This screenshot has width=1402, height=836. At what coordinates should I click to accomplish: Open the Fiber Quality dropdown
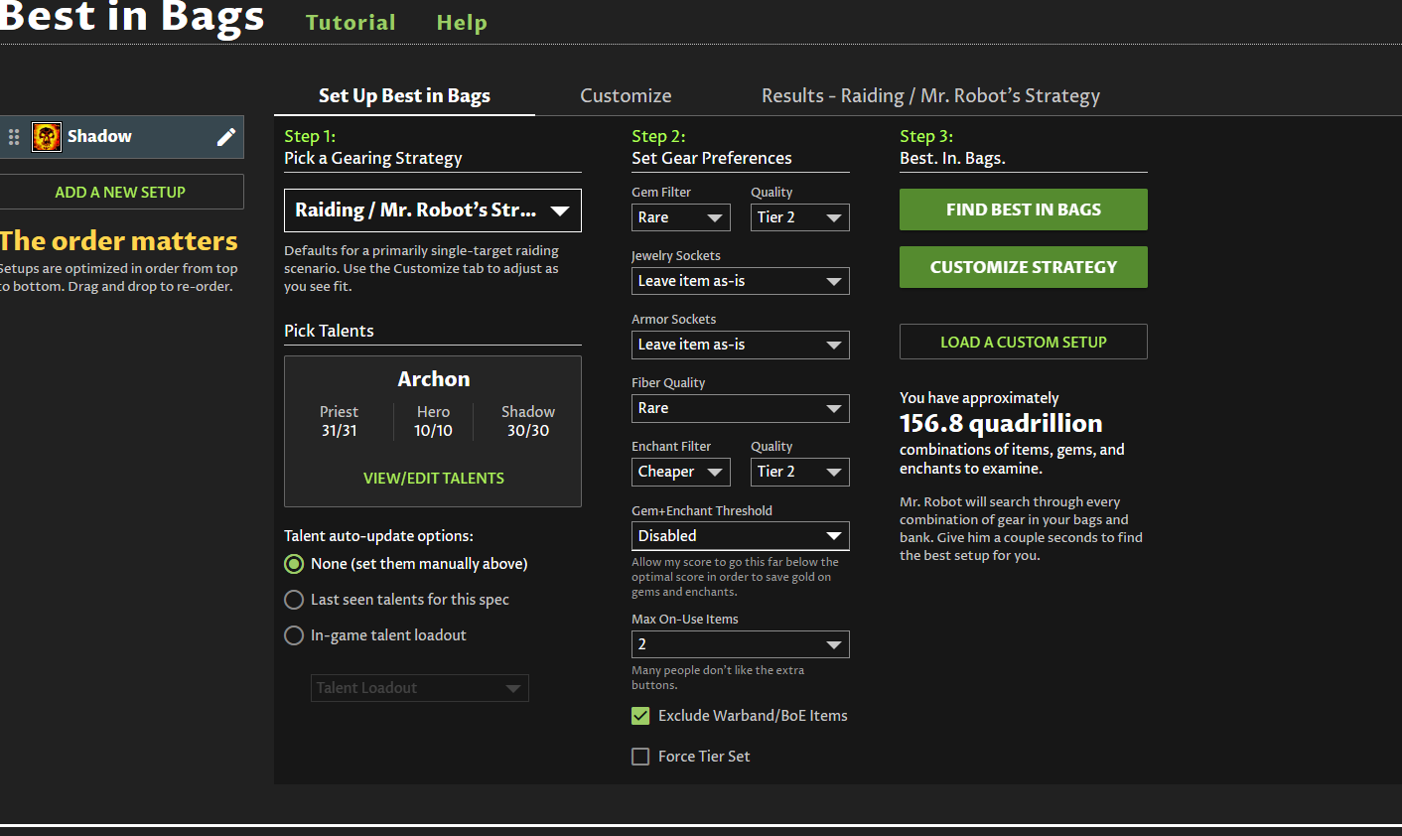point(740,408)
